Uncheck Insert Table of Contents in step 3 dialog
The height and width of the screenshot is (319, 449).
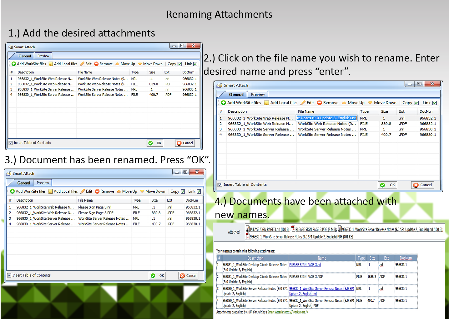pyautogui.click(x=9, y=275)
